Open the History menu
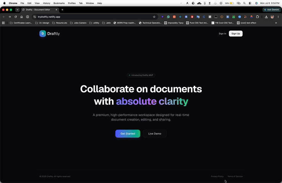Image resolution: width=282 pixels, height=183 pixels. [x=46, y=3]
